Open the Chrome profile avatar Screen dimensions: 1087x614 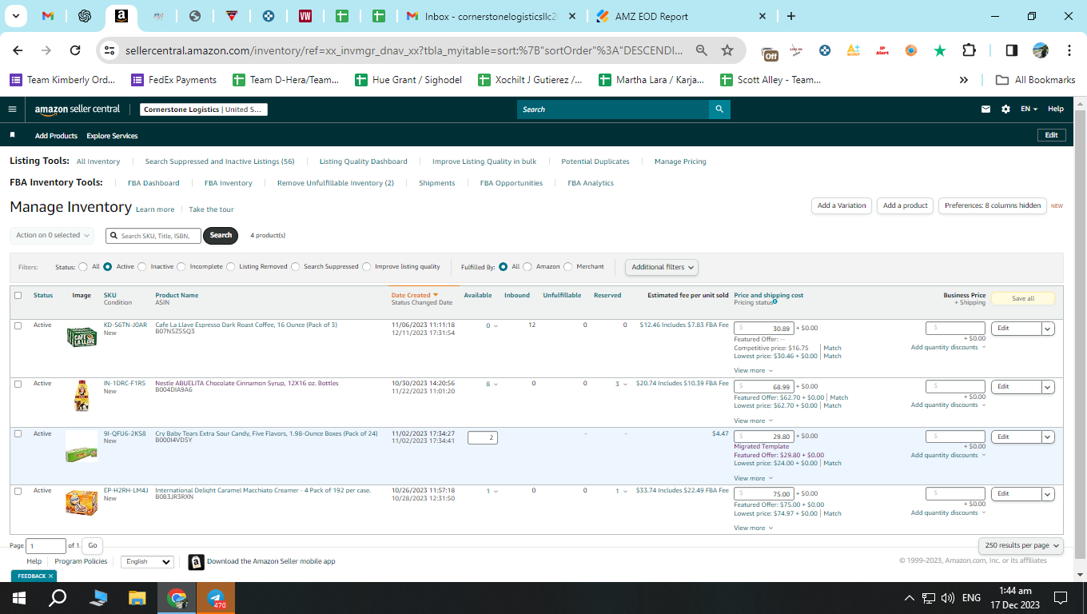(x=1041, y=50)
